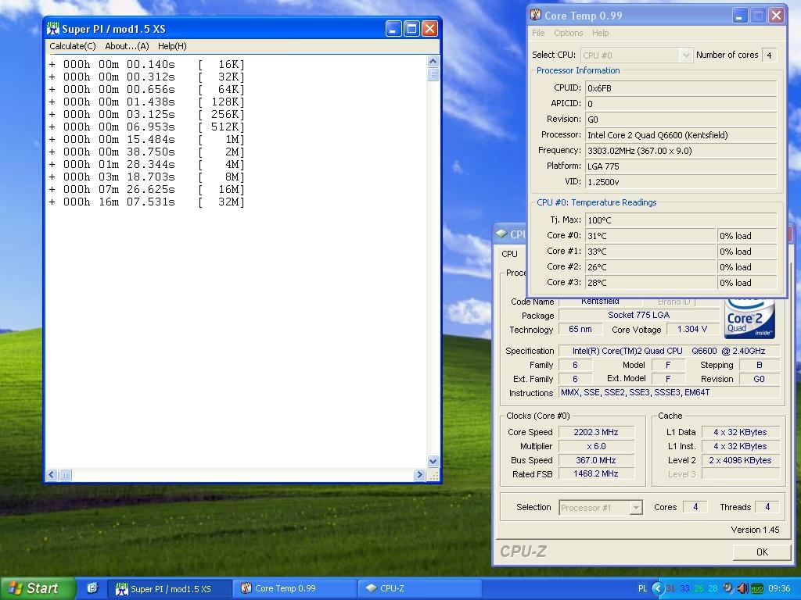Click the OK button in CPU-Z
801x600 pixels.
761,552
